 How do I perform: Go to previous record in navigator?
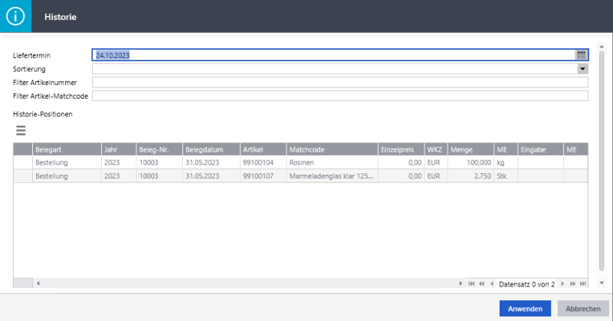[492, 284]
